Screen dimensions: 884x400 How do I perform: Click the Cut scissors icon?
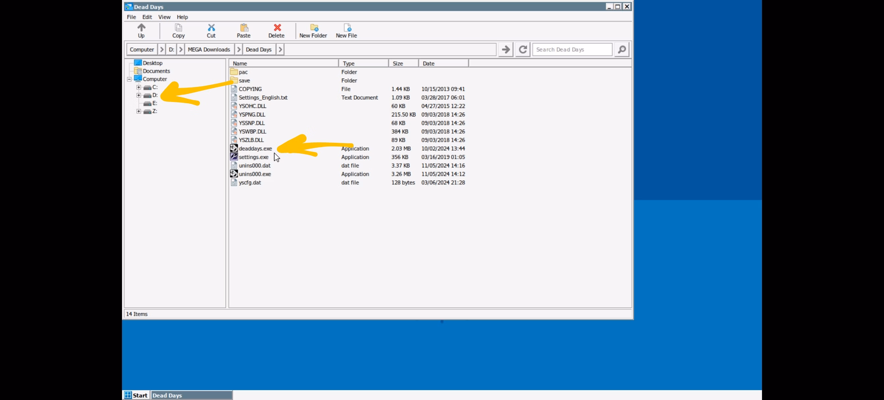pos(211,28)
